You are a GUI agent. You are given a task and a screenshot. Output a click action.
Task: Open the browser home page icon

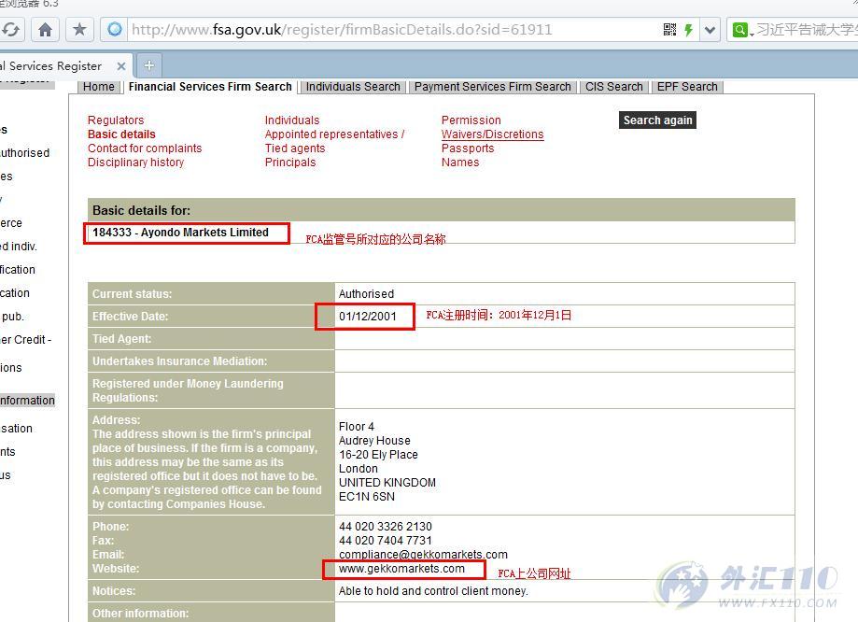click(x=46, y=30)
